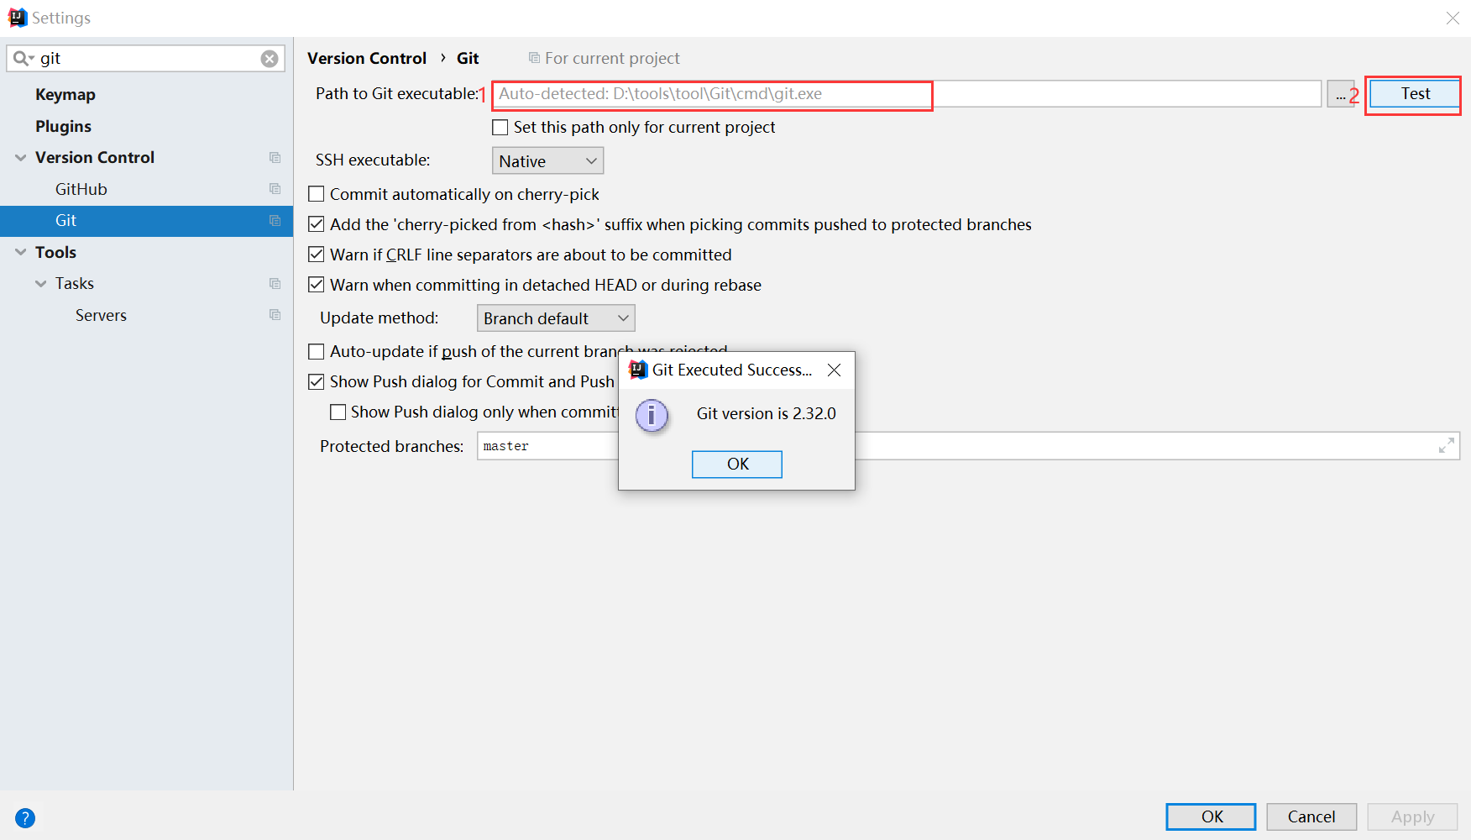Viewport: 1471px width, 840px height.
Task: Click project-level icon beside GitHub
Action: pos(275,189)
